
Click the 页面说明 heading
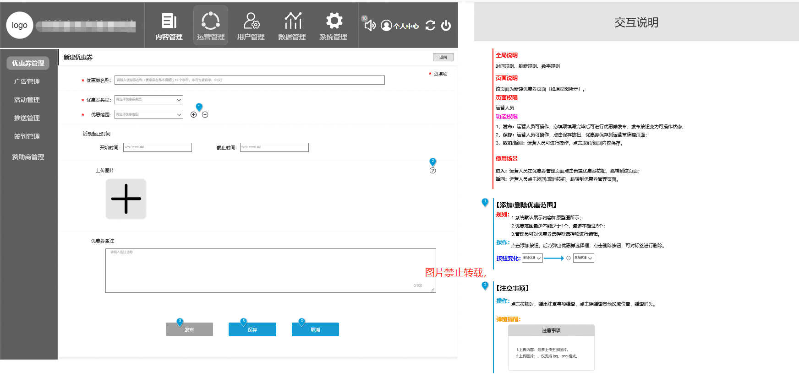click(507, 78)
